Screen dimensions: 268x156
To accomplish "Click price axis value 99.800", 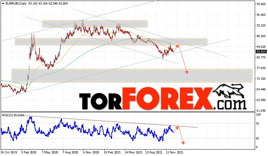I will pyautogui.click(x=261, y=4).
